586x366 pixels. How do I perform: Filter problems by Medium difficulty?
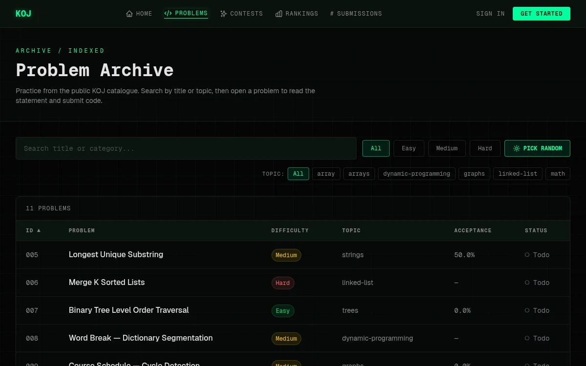pyautogui.click(x=447, y=148)
